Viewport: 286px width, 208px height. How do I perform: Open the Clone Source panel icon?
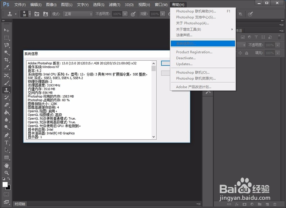pos(45,14)
